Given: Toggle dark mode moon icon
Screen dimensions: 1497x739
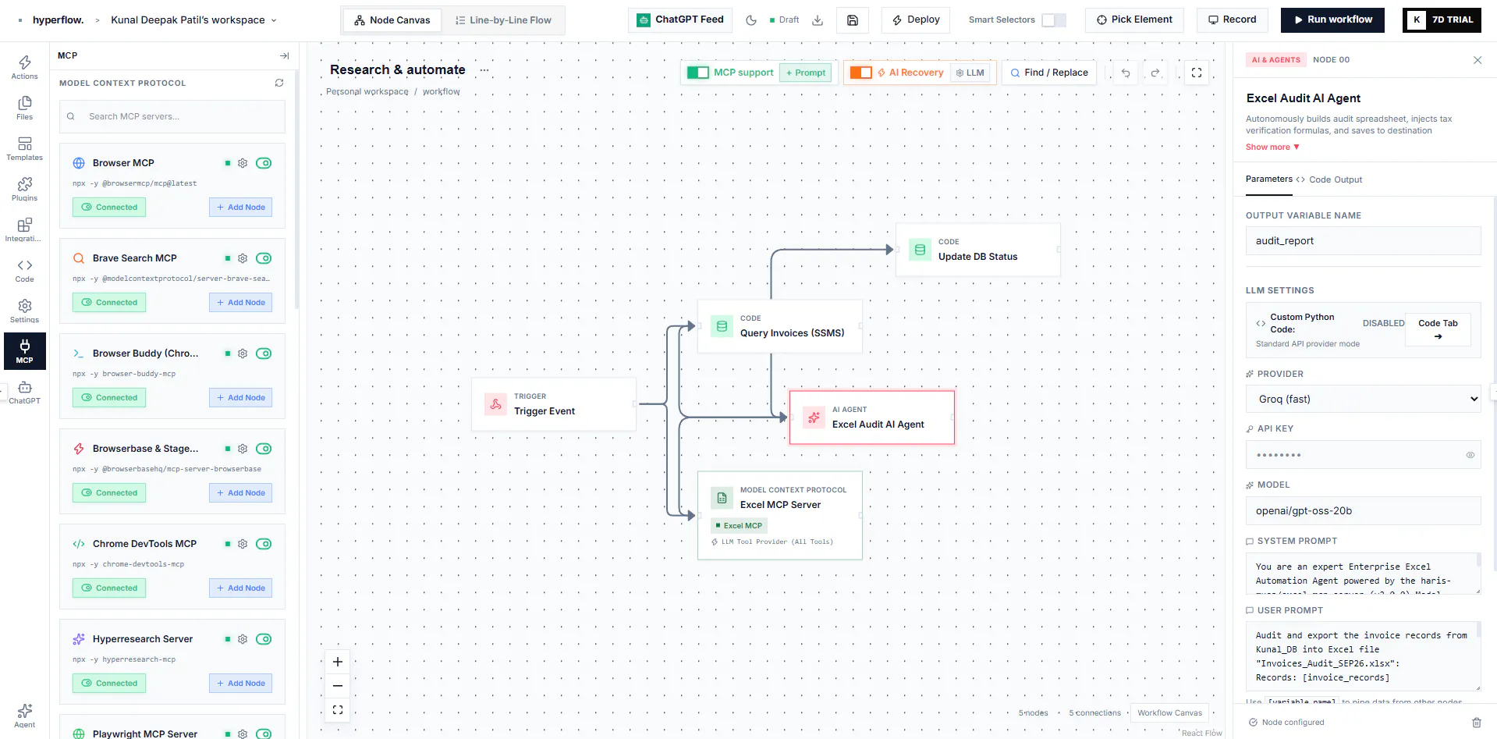Looking at the screenshot, I should click(x=751, y=20).
